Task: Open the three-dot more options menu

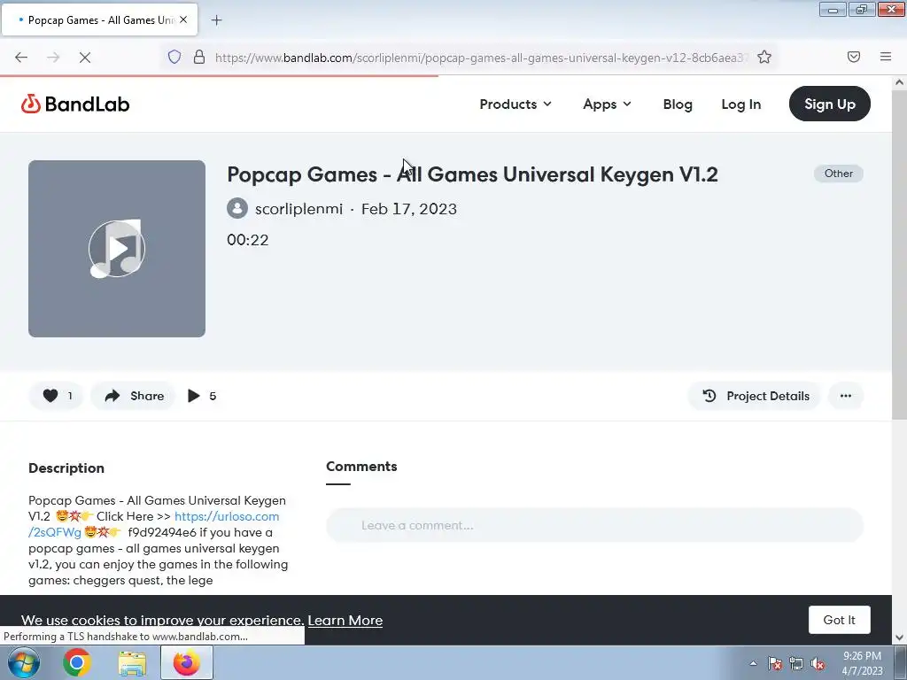Action: 846,396
